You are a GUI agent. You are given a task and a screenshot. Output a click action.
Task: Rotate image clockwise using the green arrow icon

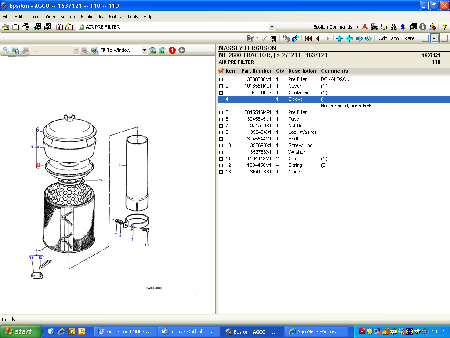point(163,50)
